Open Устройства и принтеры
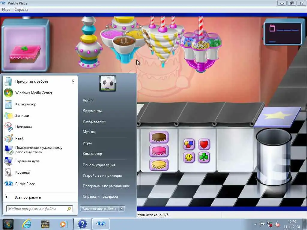Screen dimensions: 307x230 [102, 175]
